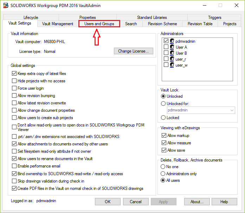Viewport: 245px width, 213px height.
Task: Click the pdmwadmin user icon in Administrators
Action: tap(172, 41)
